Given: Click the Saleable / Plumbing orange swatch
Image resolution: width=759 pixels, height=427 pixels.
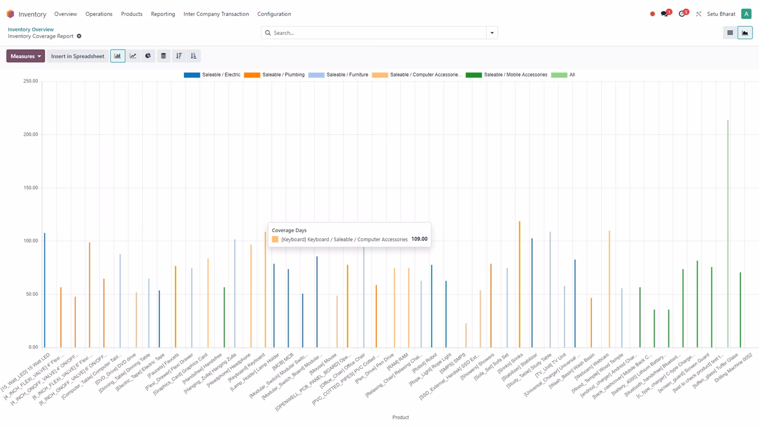Looking at the screenshot, I should click(x=252, y=75).
